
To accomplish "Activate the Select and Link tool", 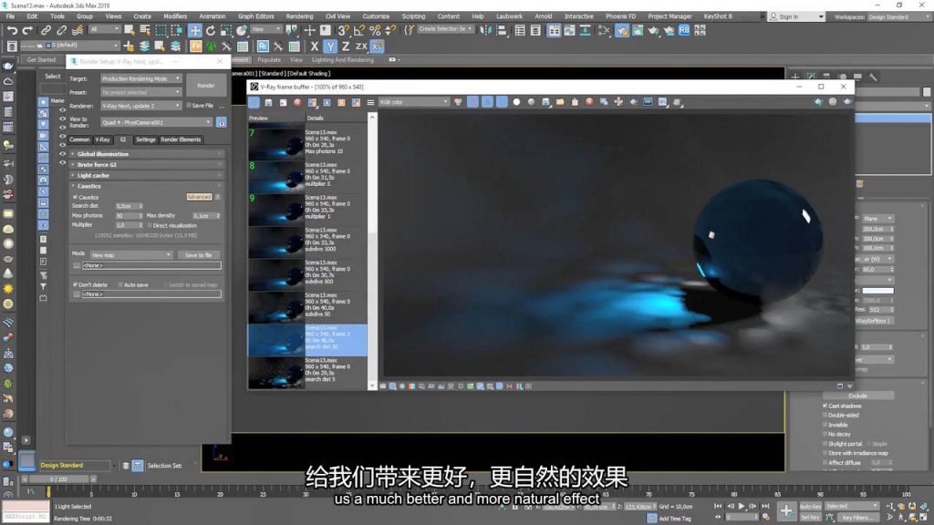I will pyautogui.click(x=46, y=30).
